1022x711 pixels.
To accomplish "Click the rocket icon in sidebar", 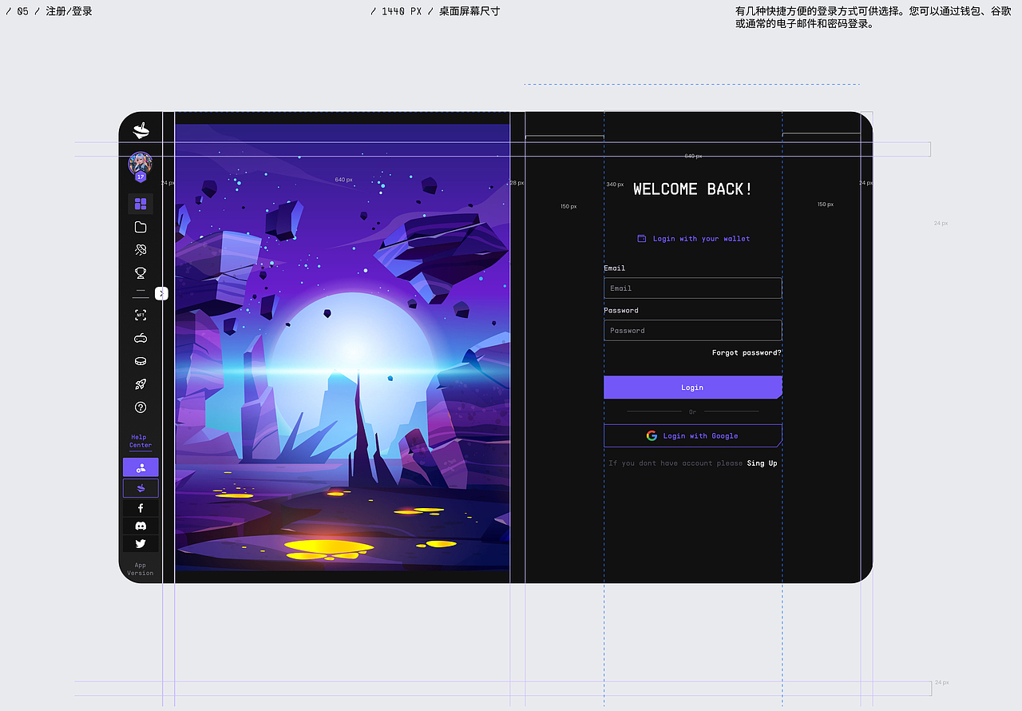I will (141, 384).
